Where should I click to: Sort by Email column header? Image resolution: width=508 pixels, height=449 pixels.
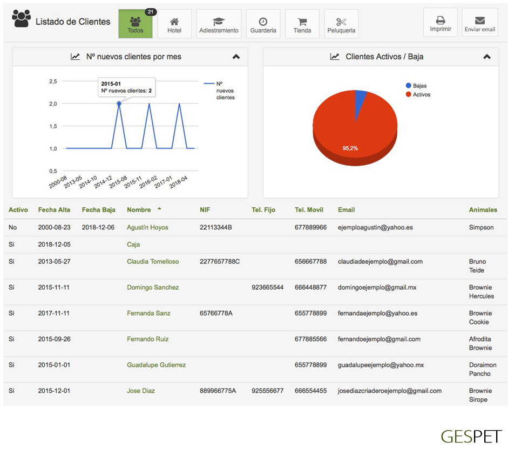tap(346, 210)
